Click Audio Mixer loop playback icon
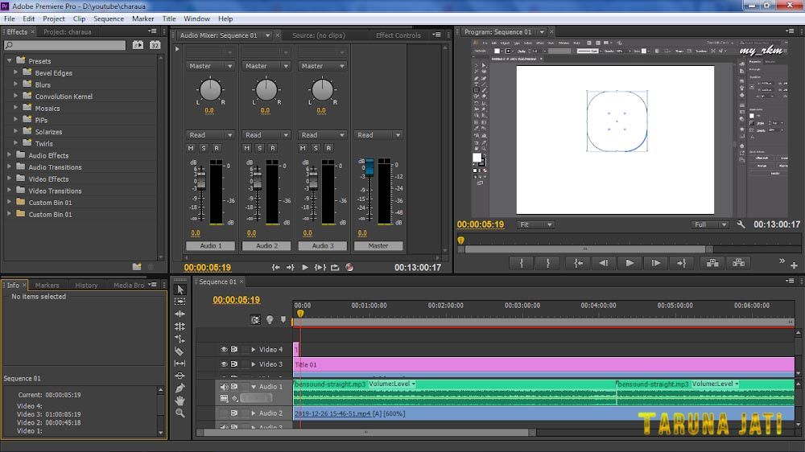805x452 pixels. point(335,267)
